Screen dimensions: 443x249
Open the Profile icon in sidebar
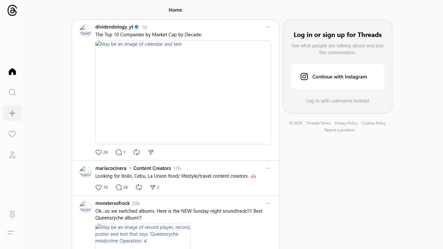point(12,155)
